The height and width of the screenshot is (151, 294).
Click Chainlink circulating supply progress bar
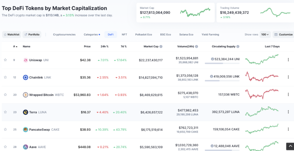(222, 81)
